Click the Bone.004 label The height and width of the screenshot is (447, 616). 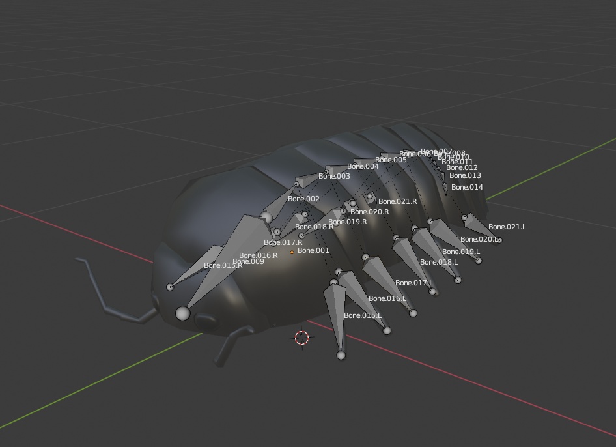[x=363, y=166]
